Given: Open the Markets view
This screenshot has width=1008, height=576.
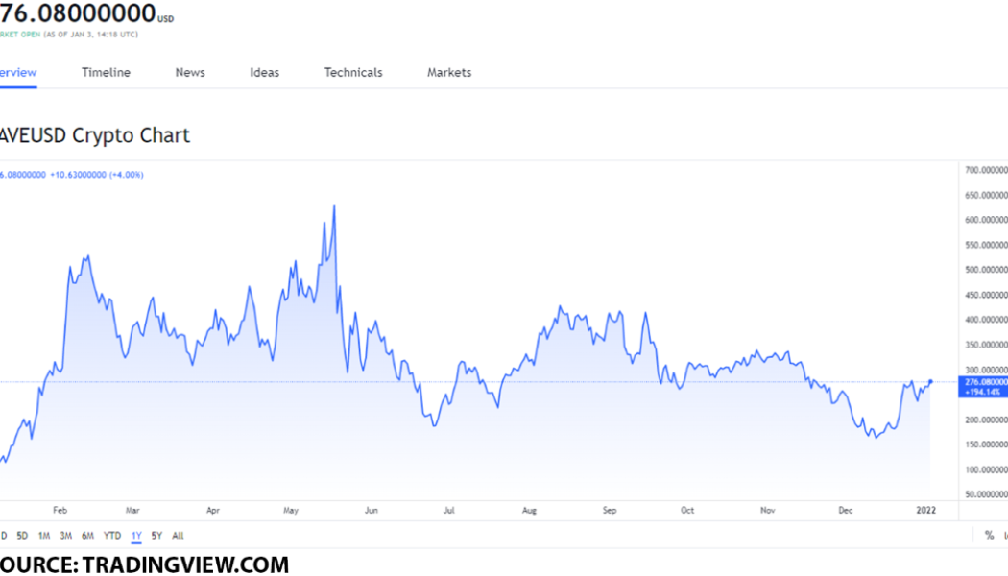Looking at the screenshot, I should tap(448, 72).
